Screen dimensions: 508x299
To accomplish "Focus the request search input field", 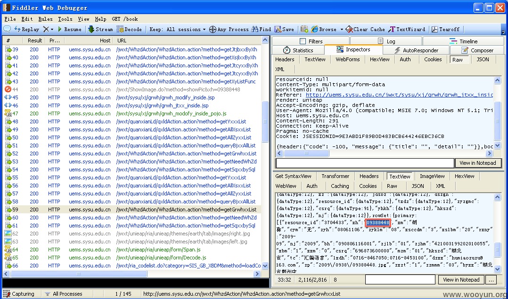I will pyautogui.click(x=365, y=163).
